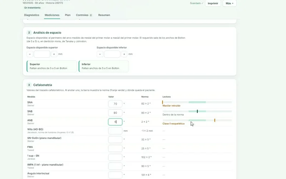Click the Wits (AO-BO) value field
Viewport: 286px width, 179px height.
(115, 131)
